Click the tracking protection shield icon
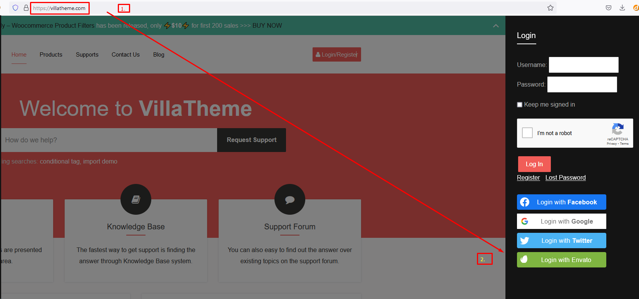The height and width of the screenshot is (299, 639). pyautogui.click(x=15, y=8)
